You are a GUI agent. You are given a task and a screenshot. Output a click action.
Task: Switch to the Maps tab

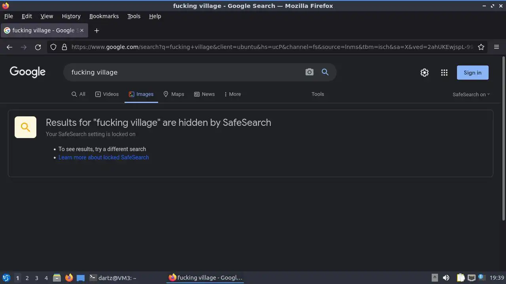[174, 94]
